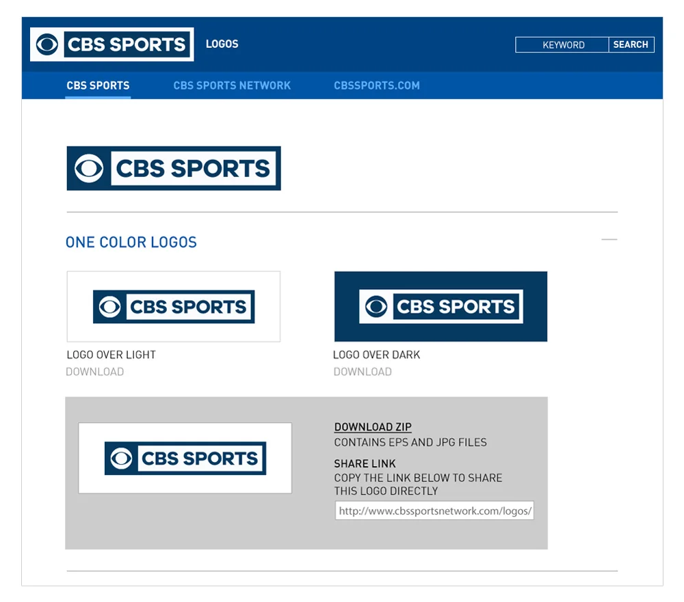Focus the KEYWORD search field
Screen dimensions: 684x602
click(x=562, y=45)
